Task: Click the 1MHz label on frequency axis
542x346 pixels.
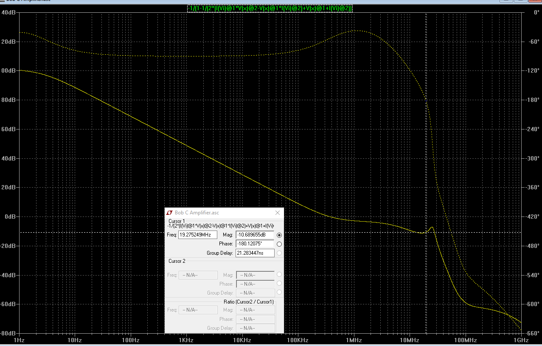Action: (354, 340)
